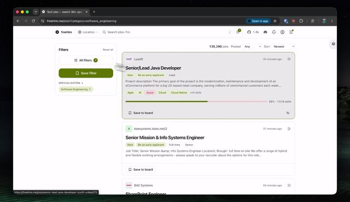
Task: Open the SharePoint Engineer job title
Action: pyautogui.click(x=146, y=193)
